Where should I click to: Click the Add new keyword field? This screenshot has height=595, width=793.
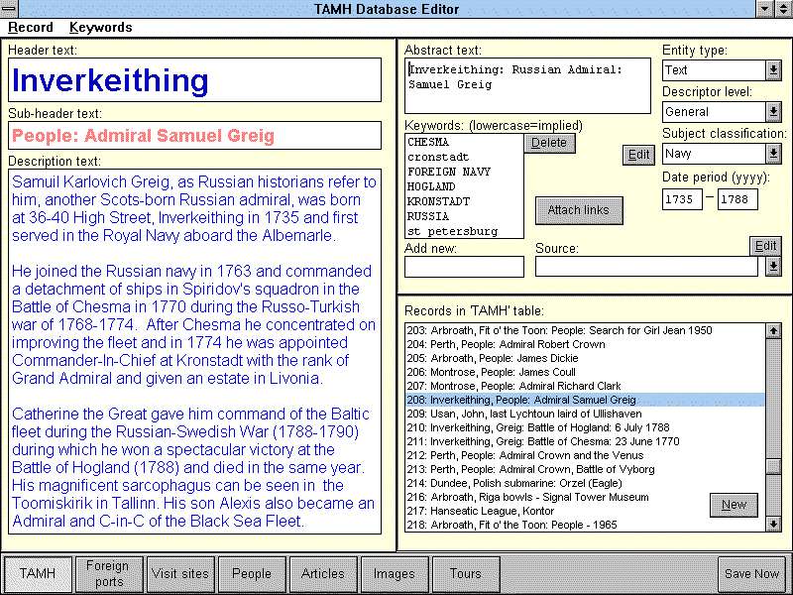464,267
